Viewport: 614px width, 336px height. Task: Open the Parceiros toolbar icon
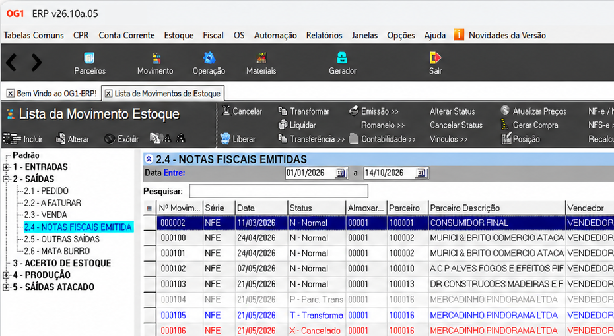tap(90, 58)
